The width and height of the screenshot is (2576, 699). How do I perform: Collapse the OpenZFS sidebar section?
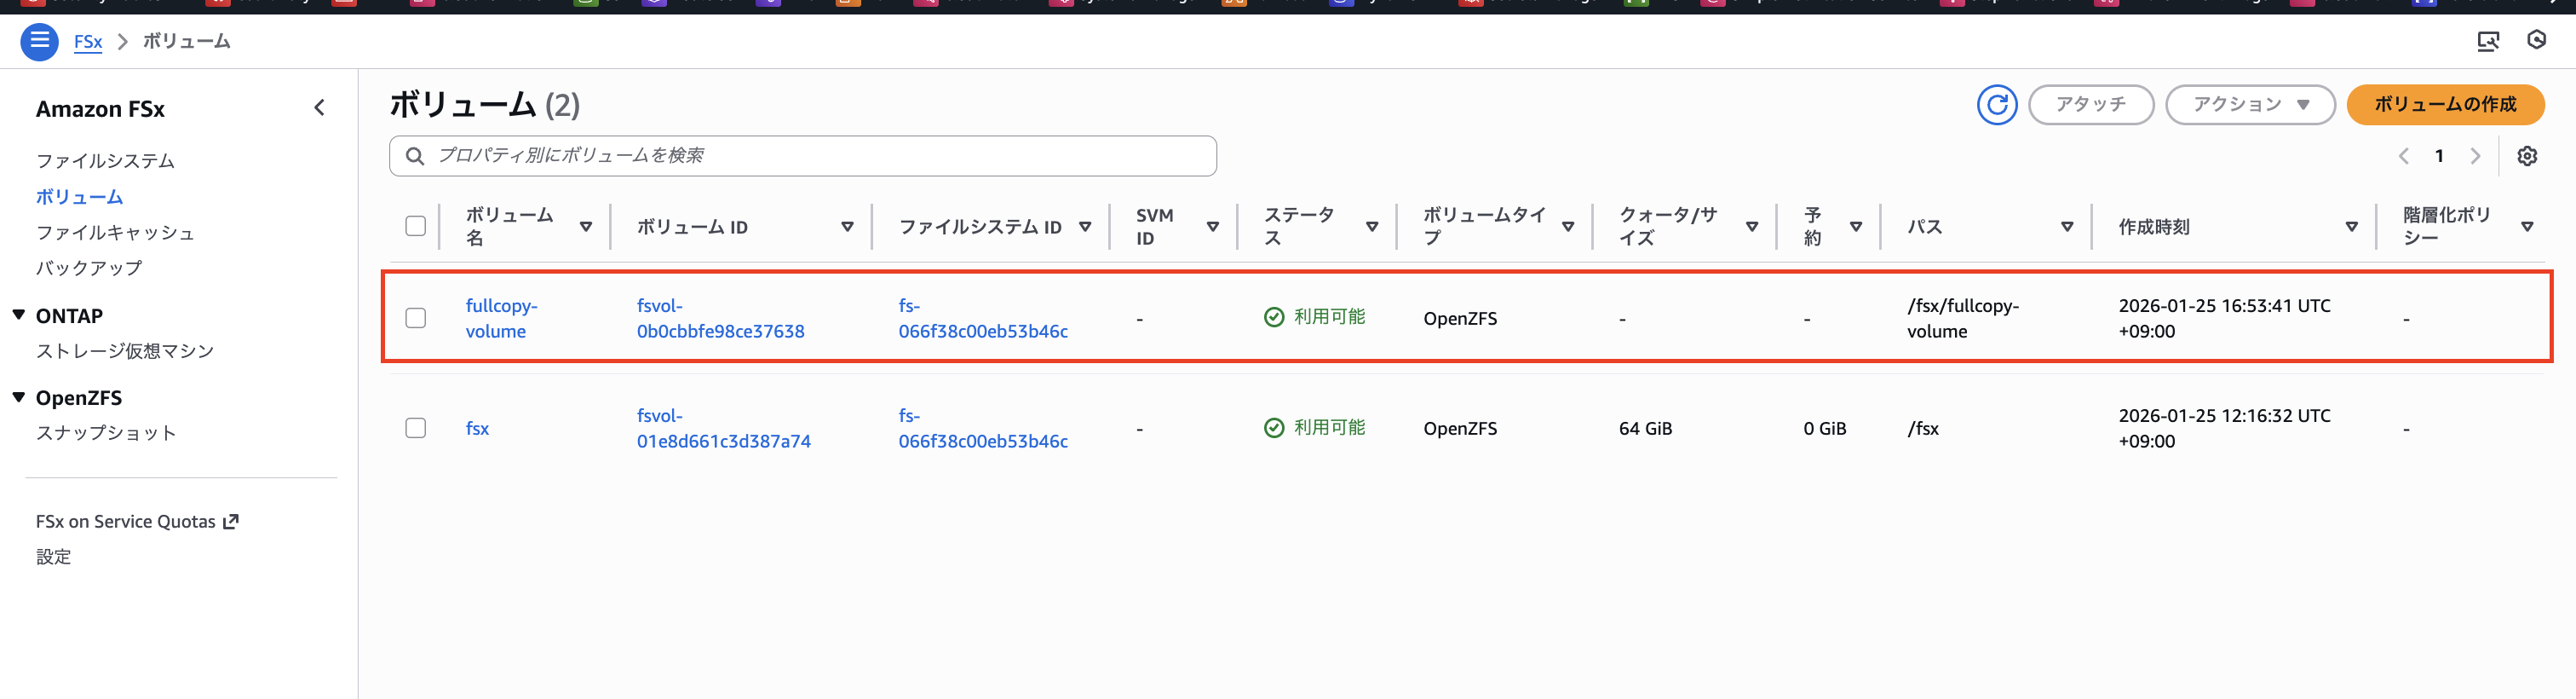tap(19, 396)
